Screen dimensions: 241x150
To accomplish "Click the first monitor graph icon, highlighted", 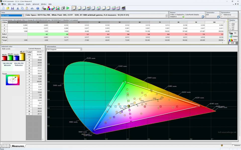I will click(74, 8).
